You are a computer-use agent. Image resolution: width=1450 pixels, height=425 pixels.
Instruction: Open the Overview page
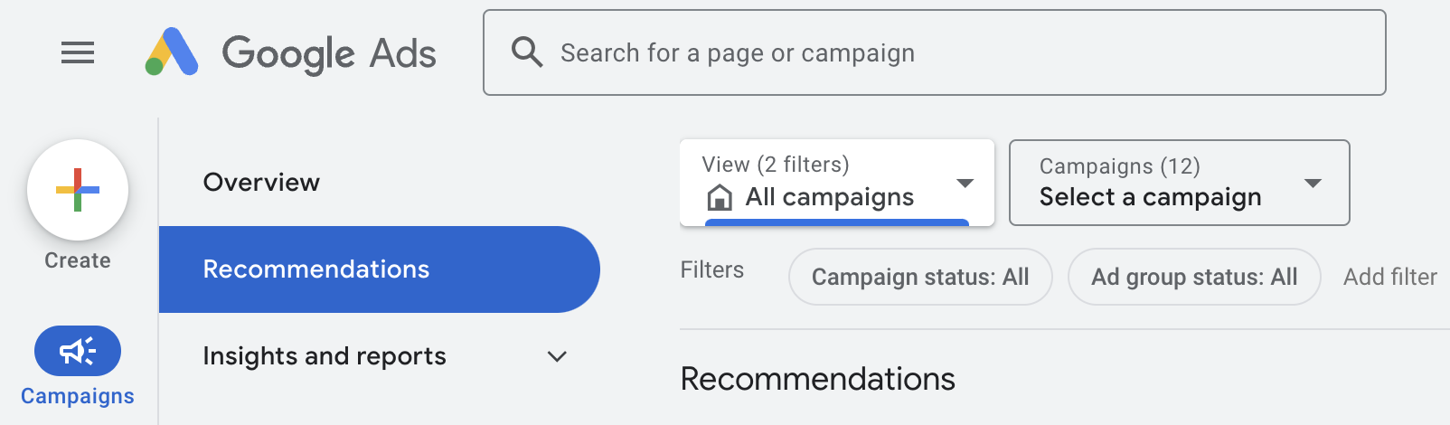coord(261,183)
